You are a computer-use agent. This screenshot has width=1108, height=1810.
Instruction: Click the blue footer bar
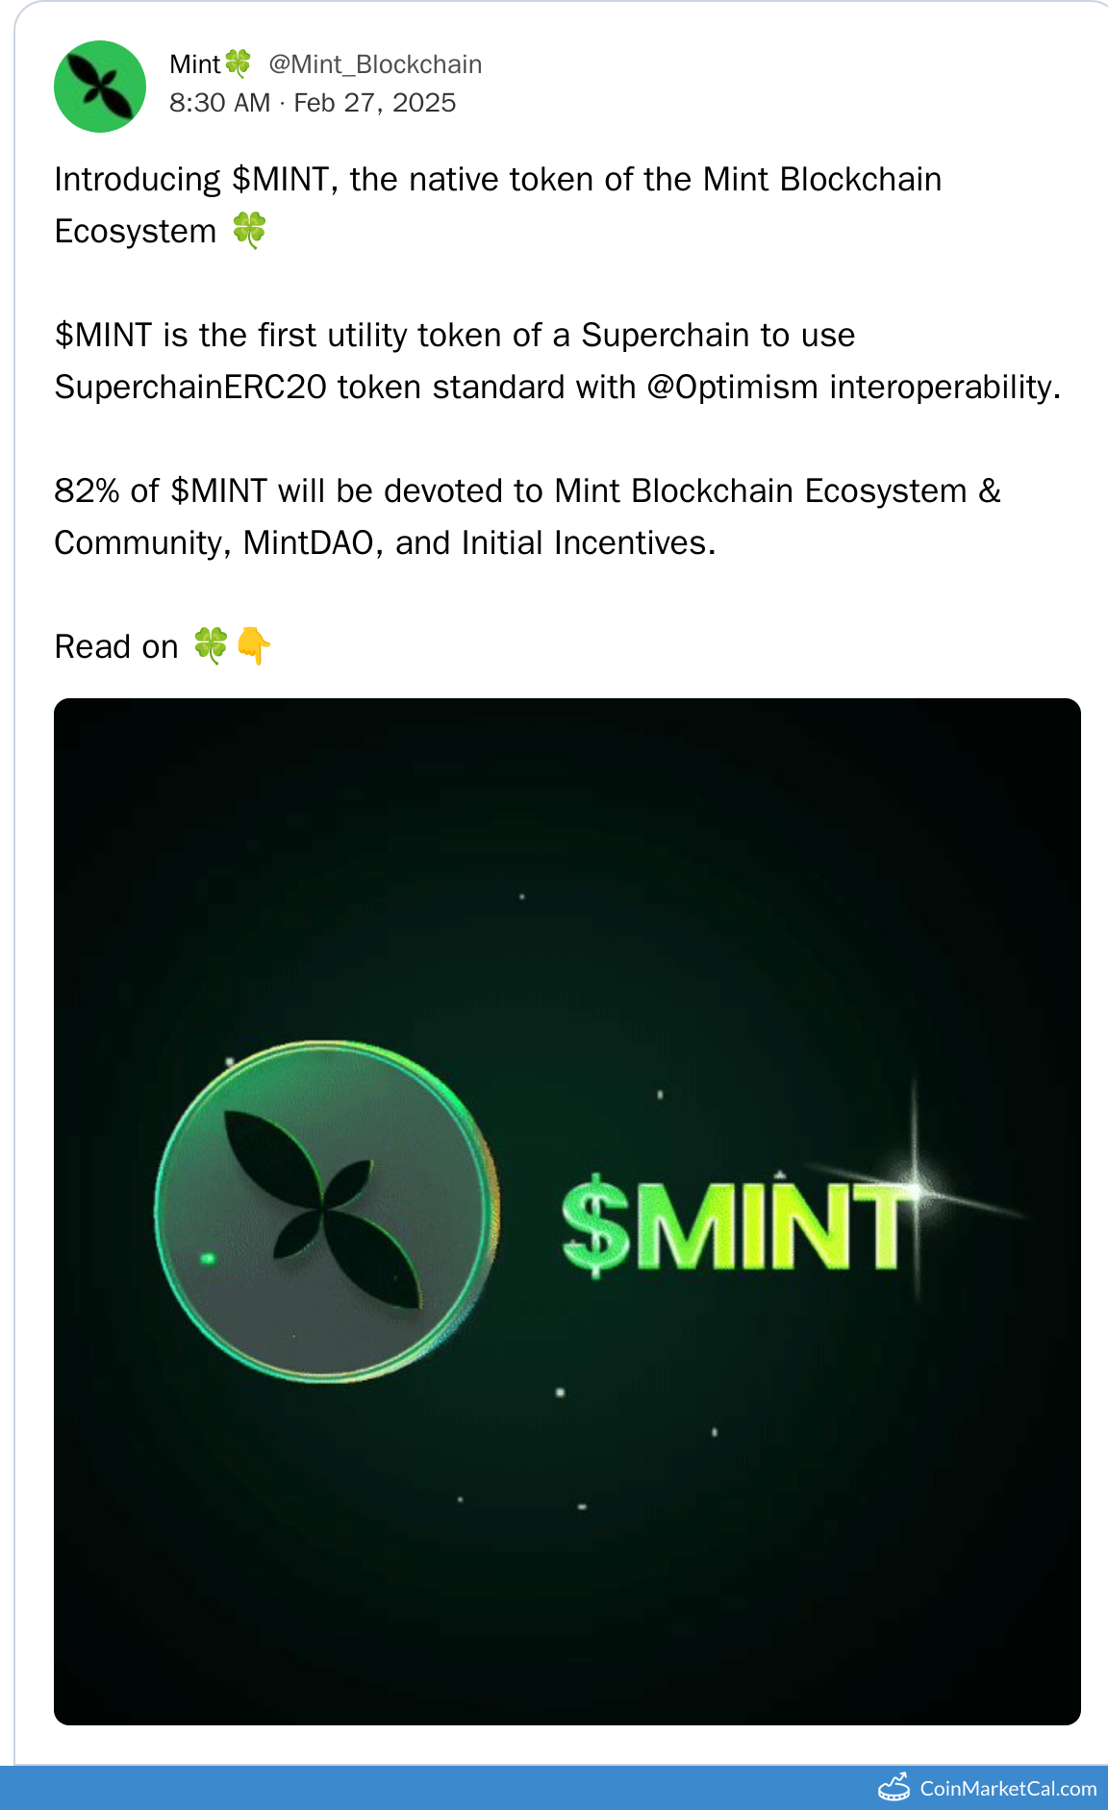point(433,1789)
